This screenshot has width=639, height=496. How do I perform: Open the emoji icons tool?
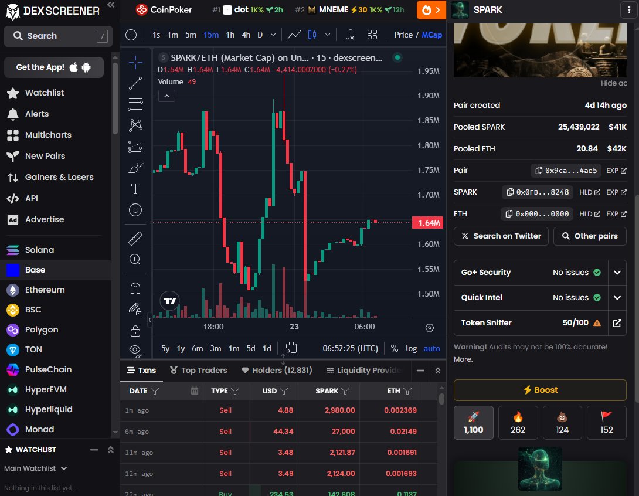(x=135, y=210)
